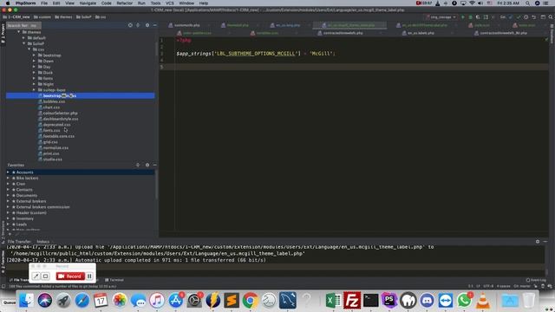The image size is (555, 312).
Task: Expand the Contacts favorites list
Action: coord(8,190)
